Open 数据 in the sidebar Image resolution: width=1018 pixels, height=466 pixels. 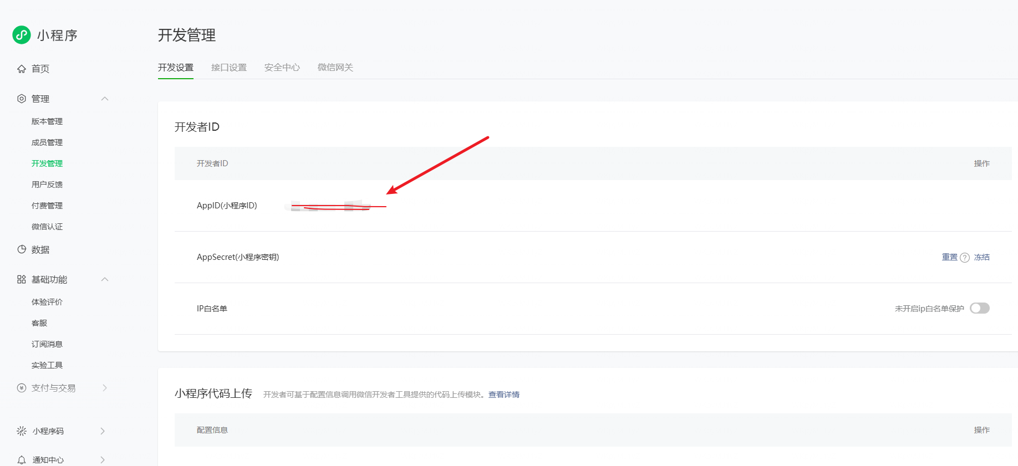40,249
